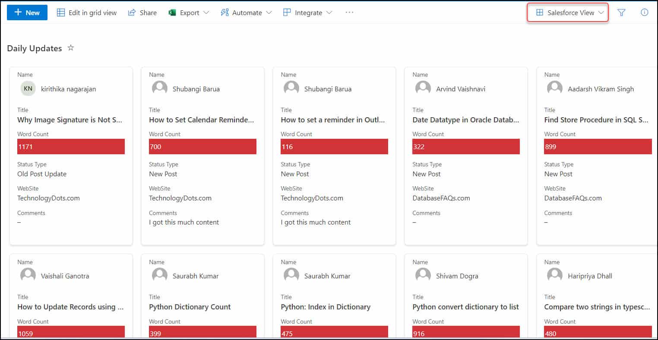The height and width of the screenshot is (340, 658).
Task: Open the more commands ellipsis icon
Action: [x=349, y=12]
